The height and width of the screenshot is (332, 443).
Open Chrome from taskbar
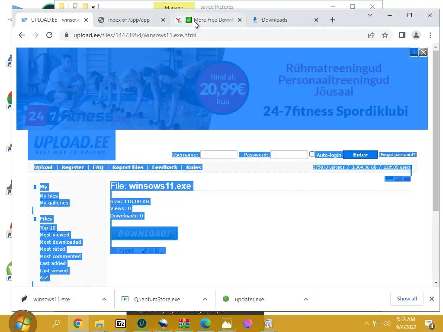coord(78,323)
